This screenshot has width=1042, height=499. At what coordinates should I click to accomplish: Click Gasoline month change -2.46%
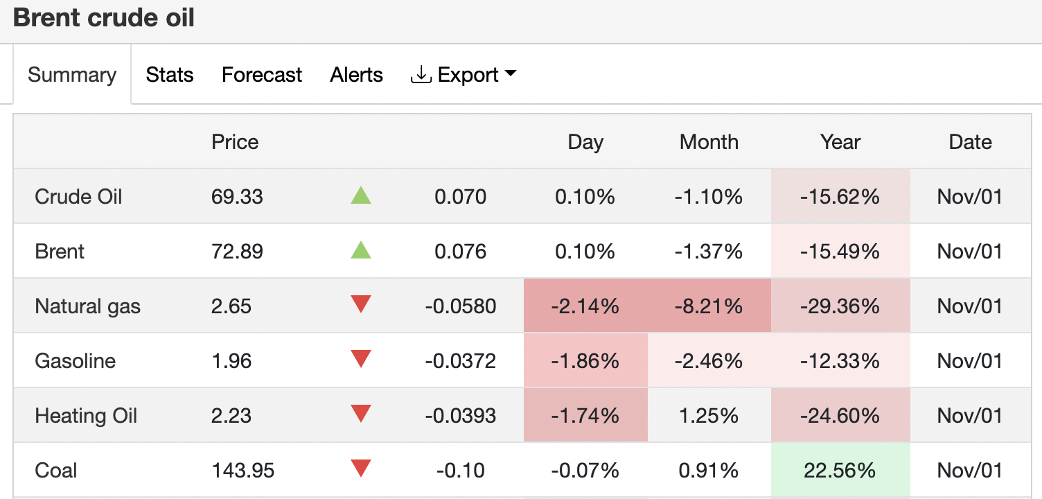click(x=709, y=361)
